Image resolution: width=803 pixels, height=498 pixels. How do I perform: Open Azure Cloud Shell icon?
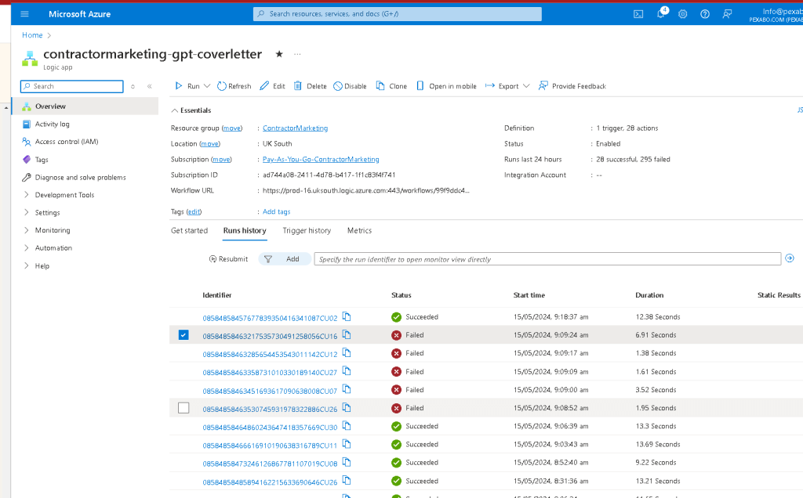638,14
